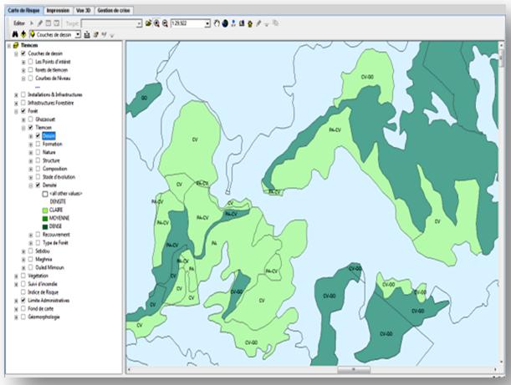This screenshot has width=511, height=385.
Task: Click the zoom out magnifier tool
Action: tap(164, 23)
